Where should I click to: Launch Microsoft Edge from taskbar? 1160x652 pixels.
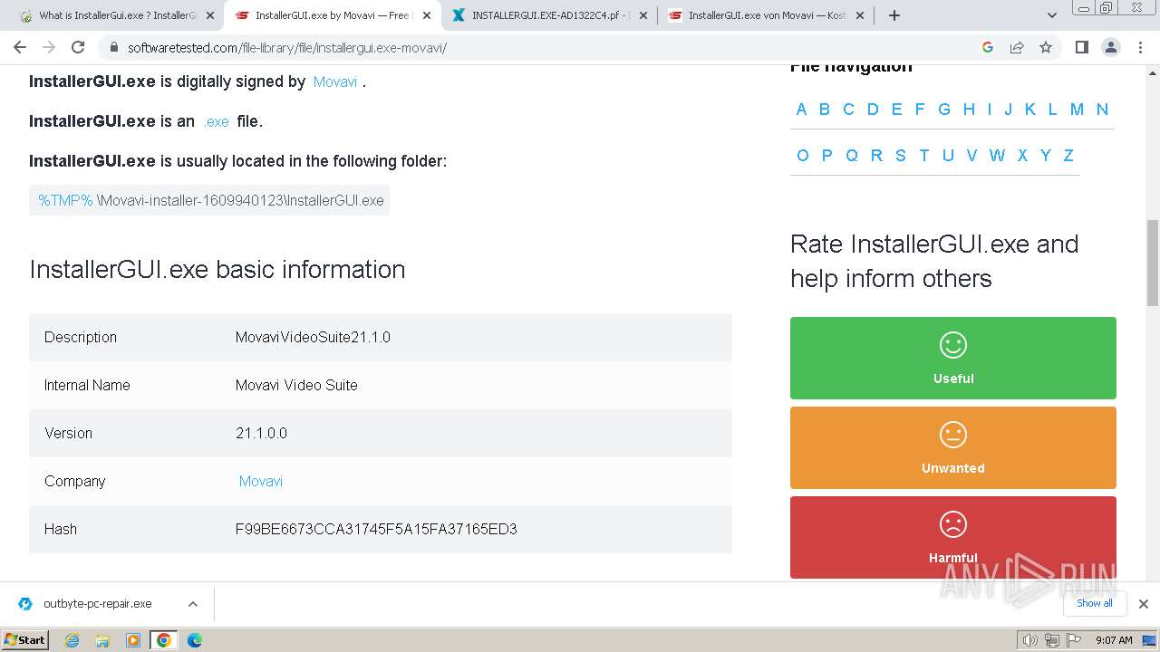point(194,640)
